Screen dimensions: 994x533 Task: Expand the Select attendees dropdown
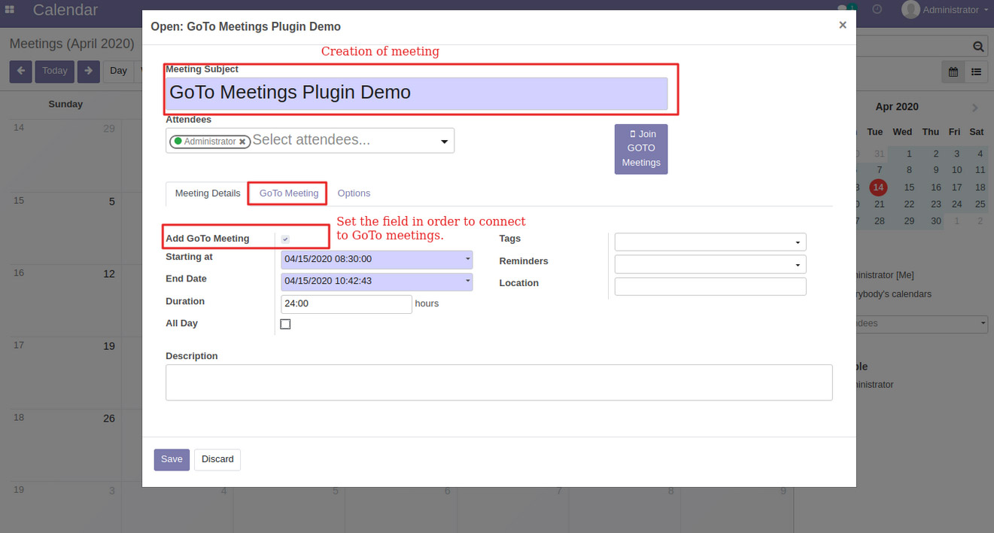(x=444, y=142)
